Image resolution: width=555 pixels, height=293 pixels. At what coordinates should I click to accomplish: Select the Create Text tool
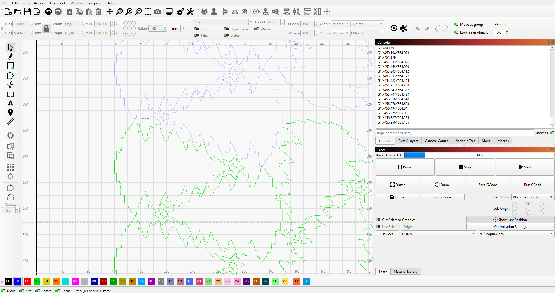click(10, 103)
